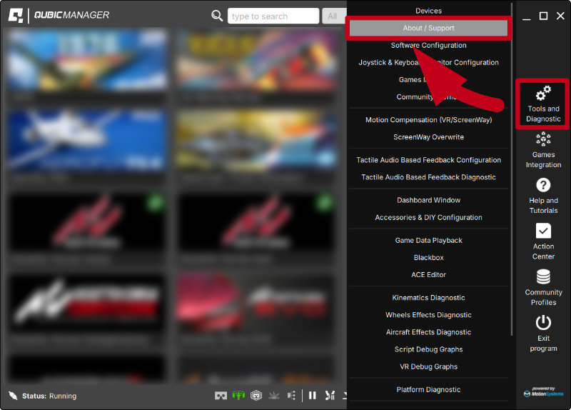Click the greyed crown-shaped status bar icon
571x410 pixels.
274,396
